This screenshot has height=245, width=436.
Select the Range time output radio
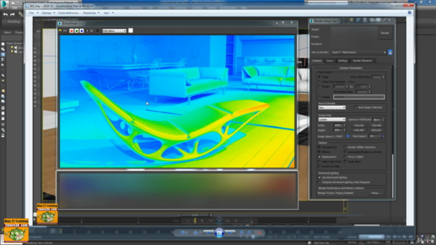tap(320, 86)
